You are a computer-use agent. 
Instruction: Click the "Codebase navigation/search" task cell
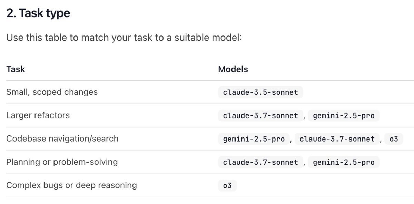tap(62, 139)
